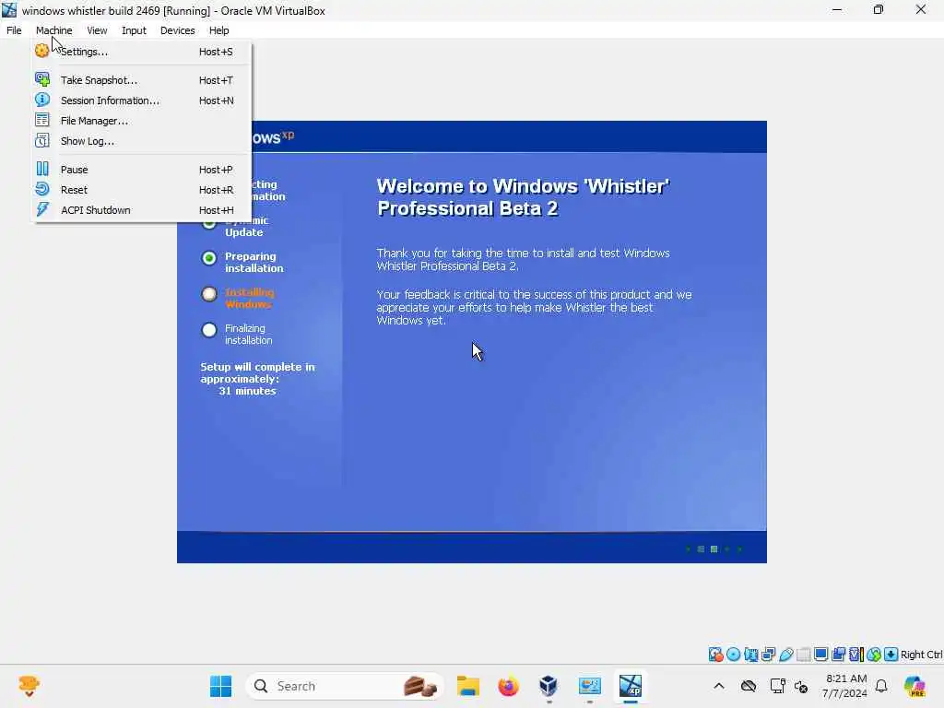The height and width of the screenshot is (708, 944).
Task: Click the VirtualBox icon in title bar
Action: [x=9, y=10]
